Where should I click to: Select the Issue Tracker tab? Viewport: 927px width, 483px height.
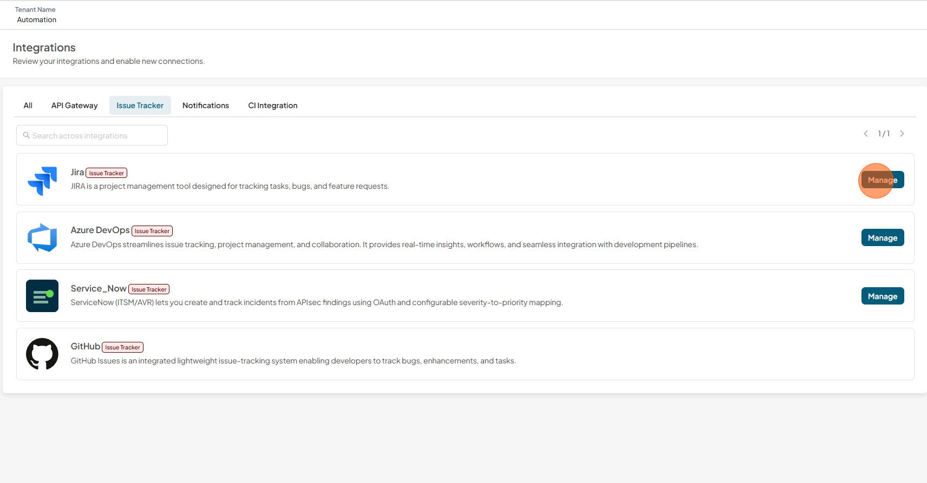(140, 105)
